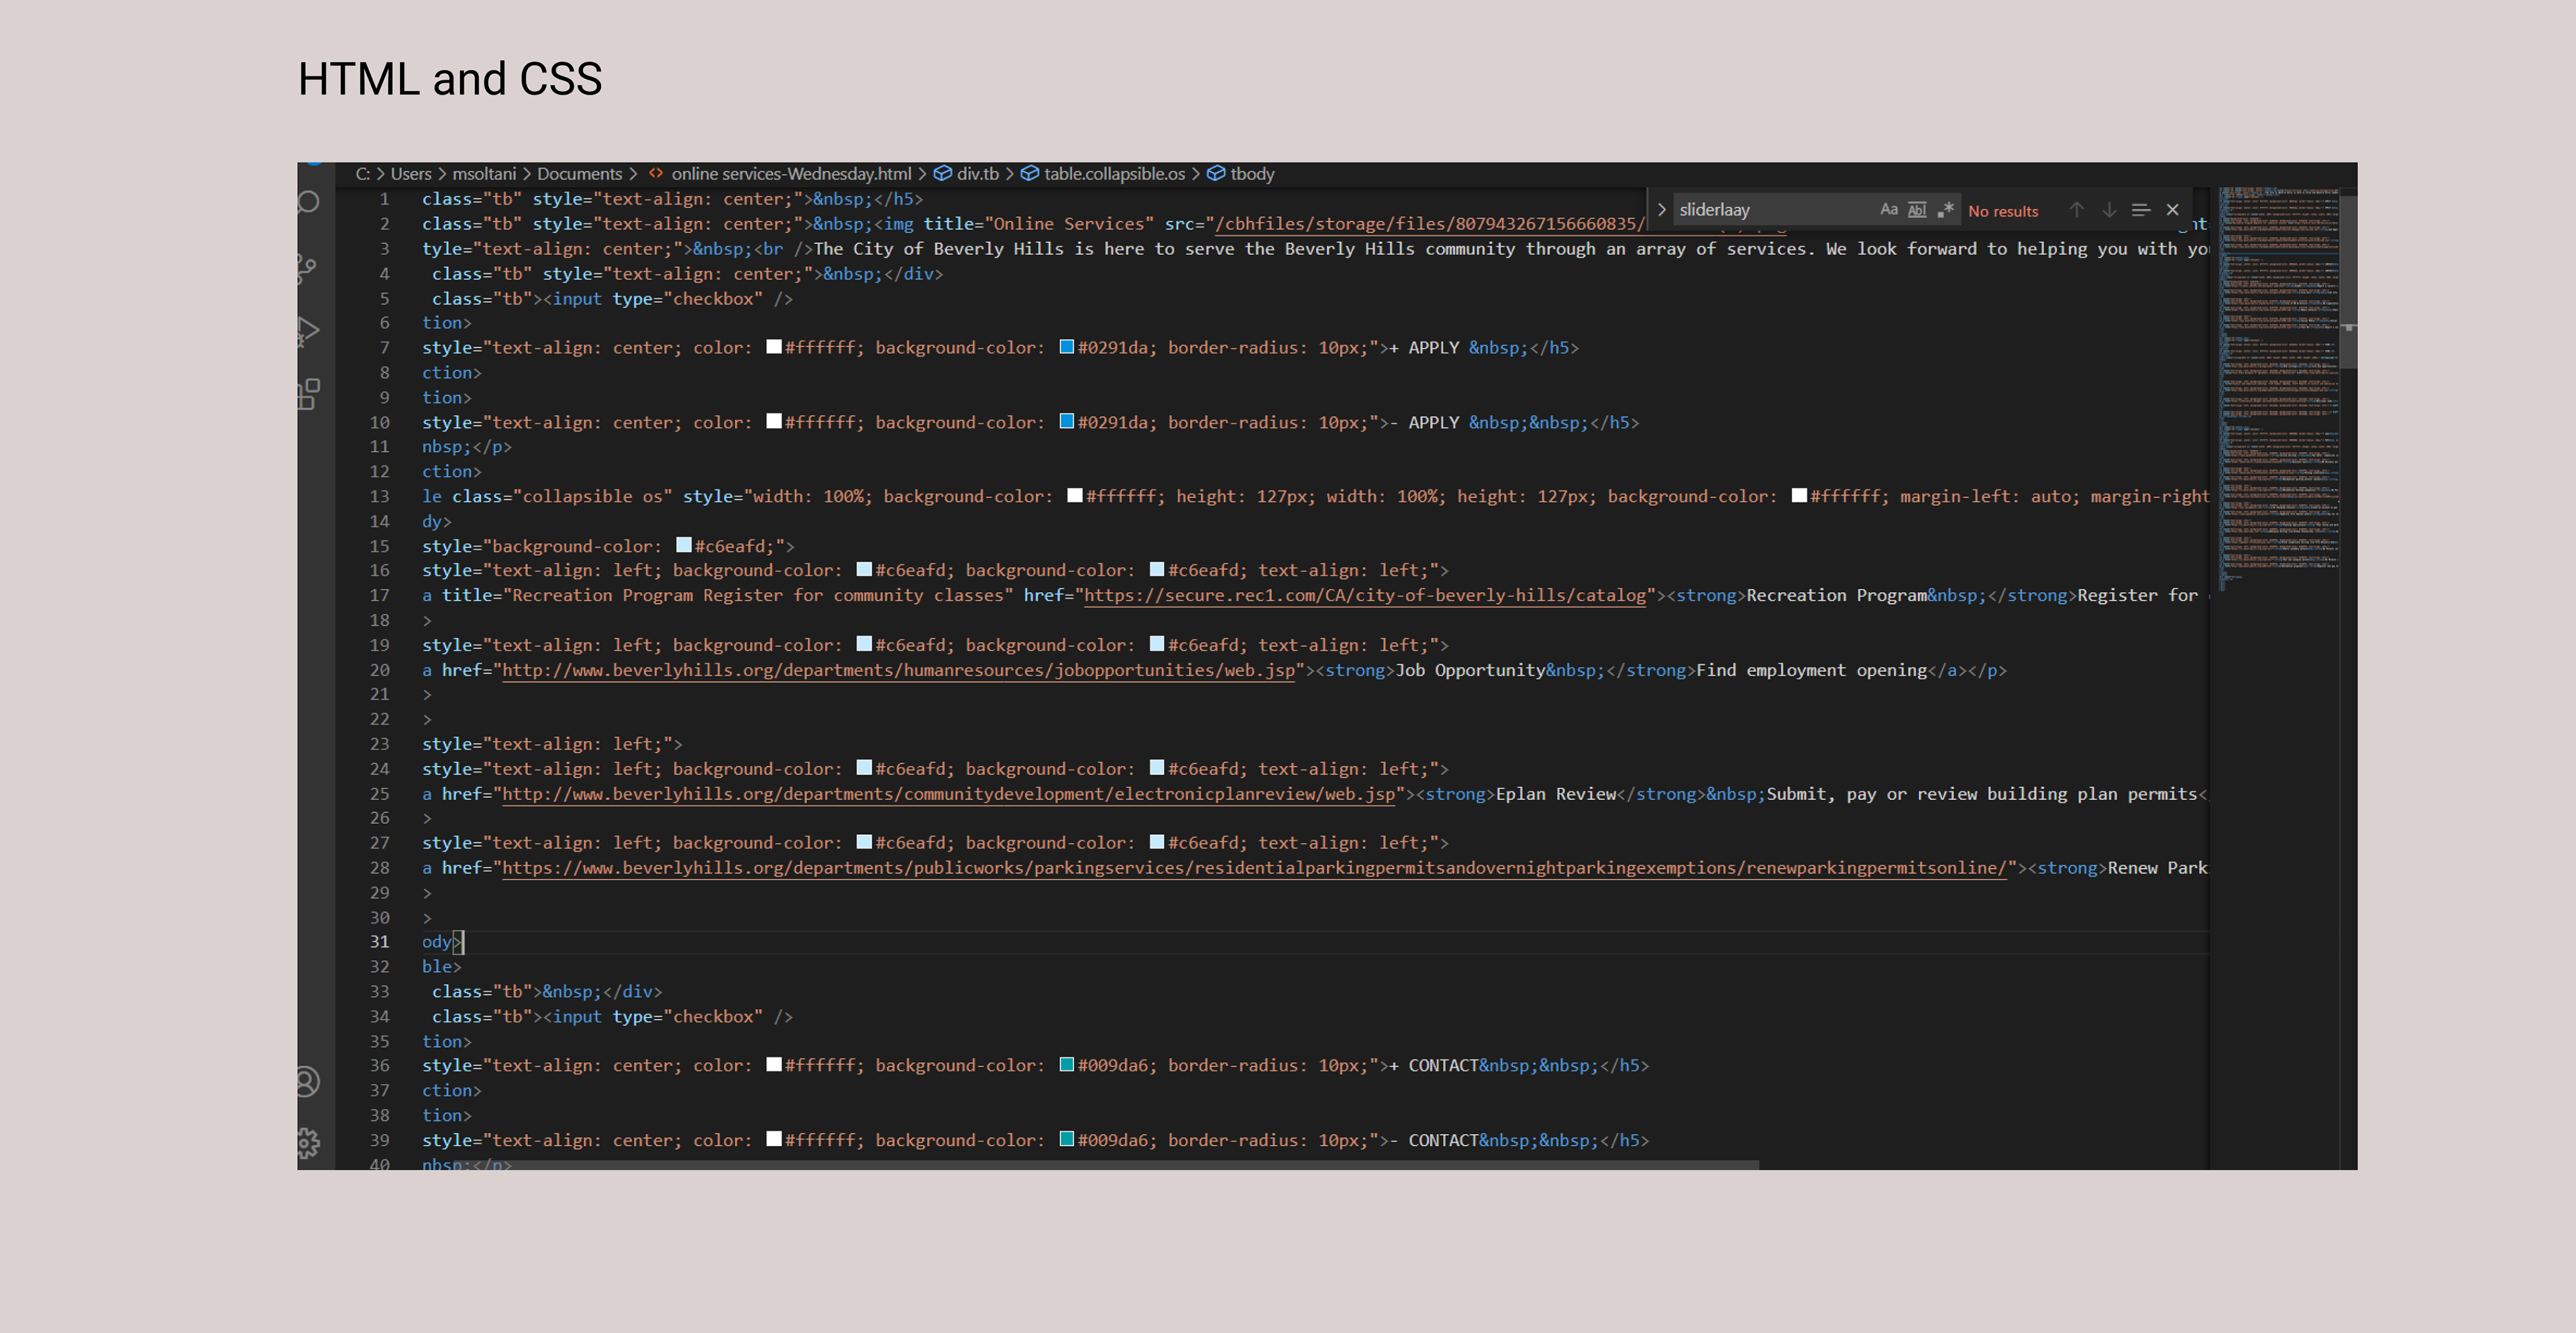Follow the jobopportunities web.jsp link on line 20
The width and height of the screenshot is (2576, 1333).
tap(898, 671)
